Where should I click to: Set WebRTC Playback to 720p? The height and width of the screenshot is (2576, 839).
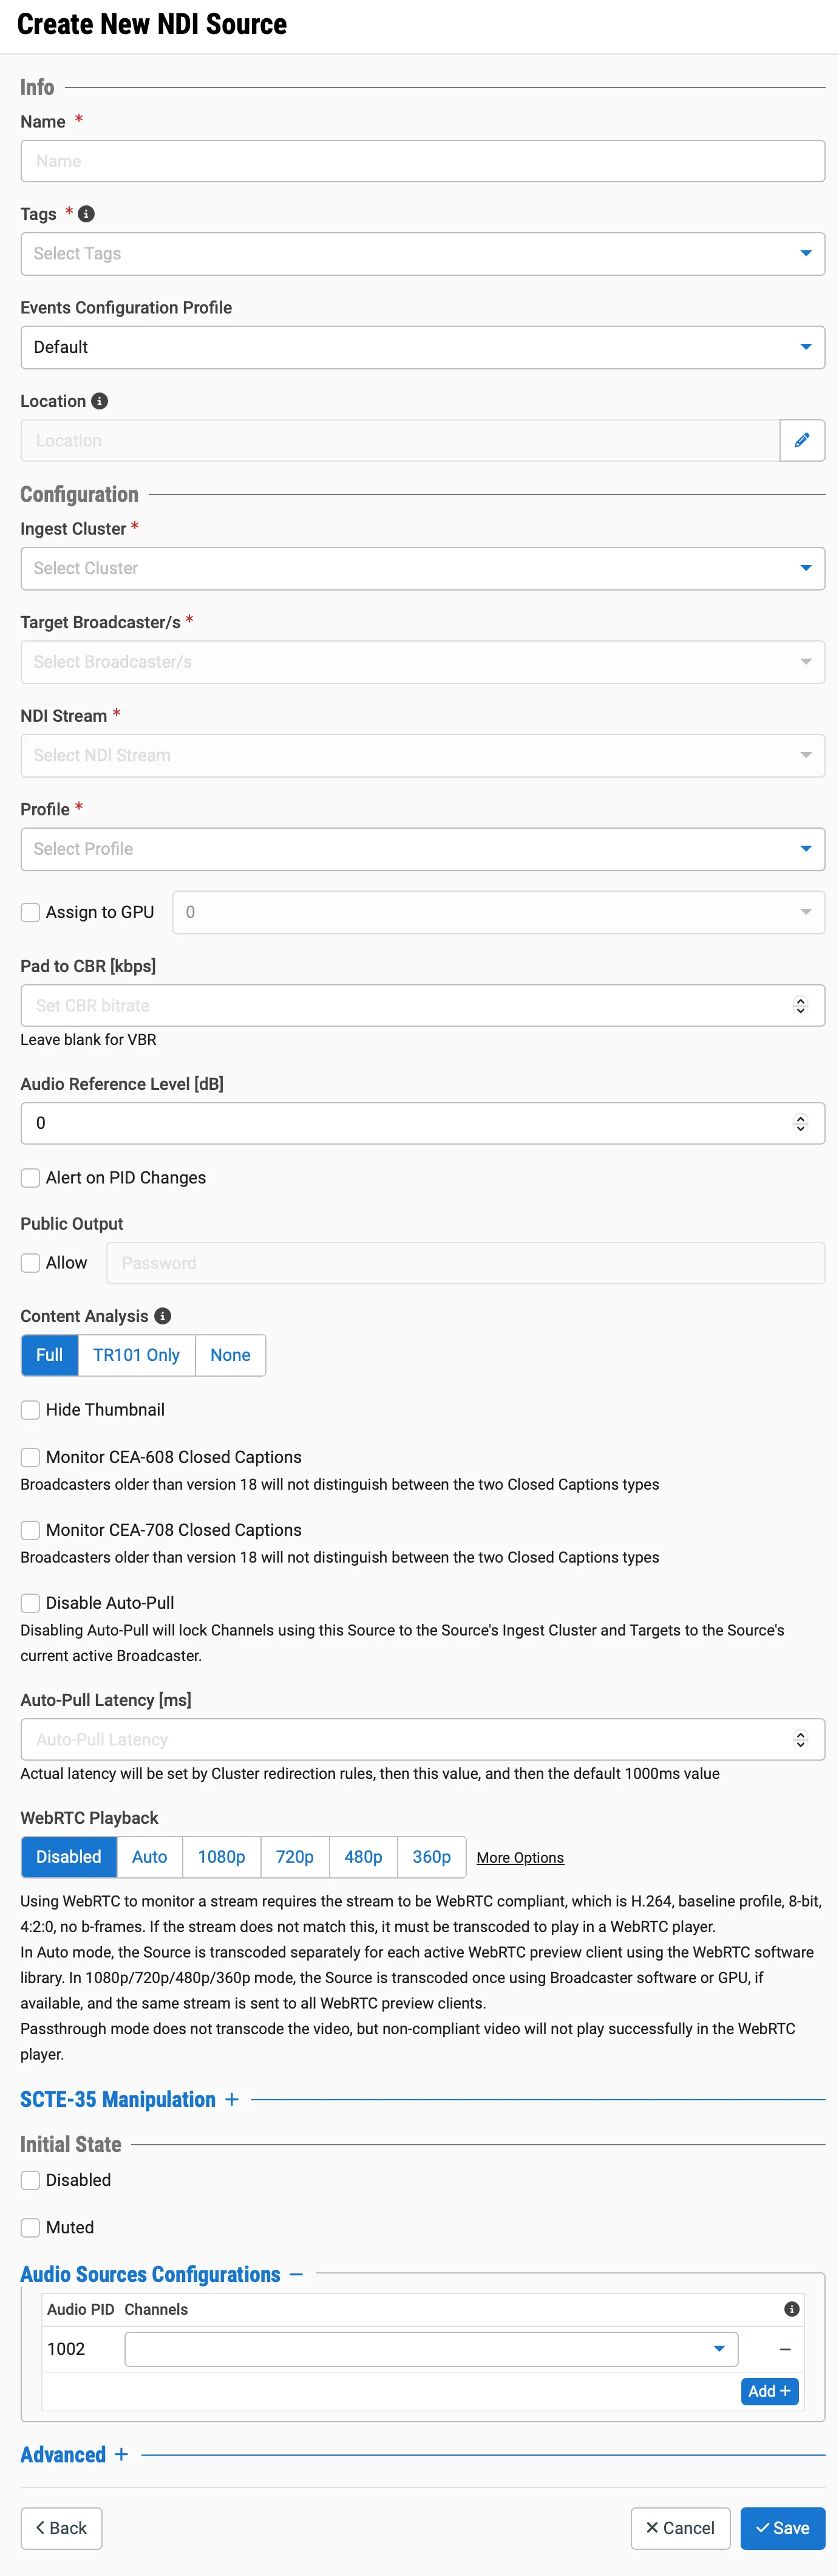294,1857
